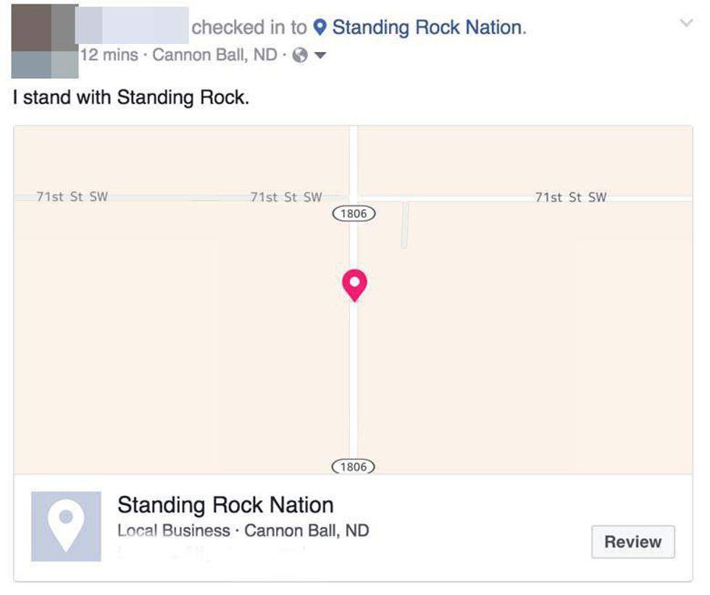The image size is (710, 595).
Task: Open the poster's profile picture
Action: [x=44, y=41]
